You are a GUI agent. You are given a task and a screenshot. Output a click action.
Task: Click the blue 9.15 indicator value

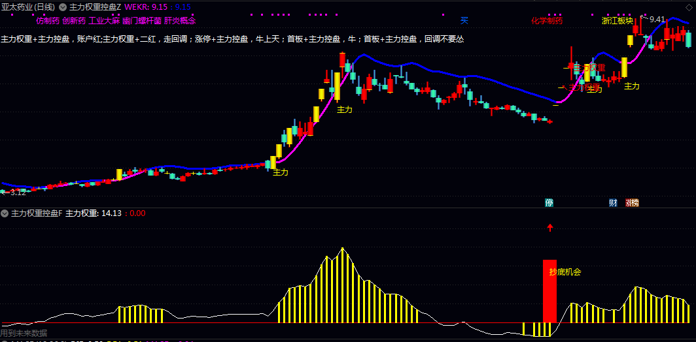click(x=183, y=7)
